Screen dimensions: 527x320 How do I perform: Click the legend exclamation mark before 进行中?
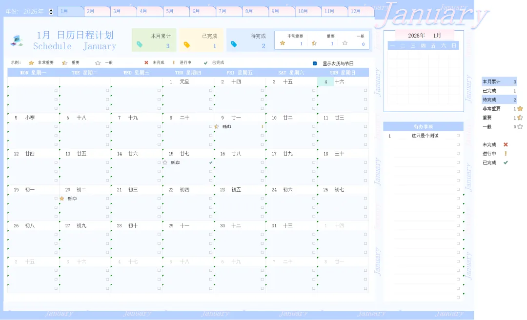pyautogui.click(x=173, y=62)
